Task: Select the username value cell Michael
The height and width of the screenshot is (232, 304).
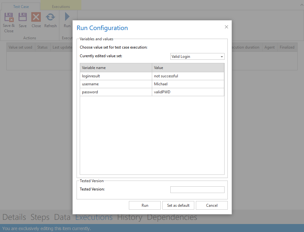Action: (x=188, y=84)
